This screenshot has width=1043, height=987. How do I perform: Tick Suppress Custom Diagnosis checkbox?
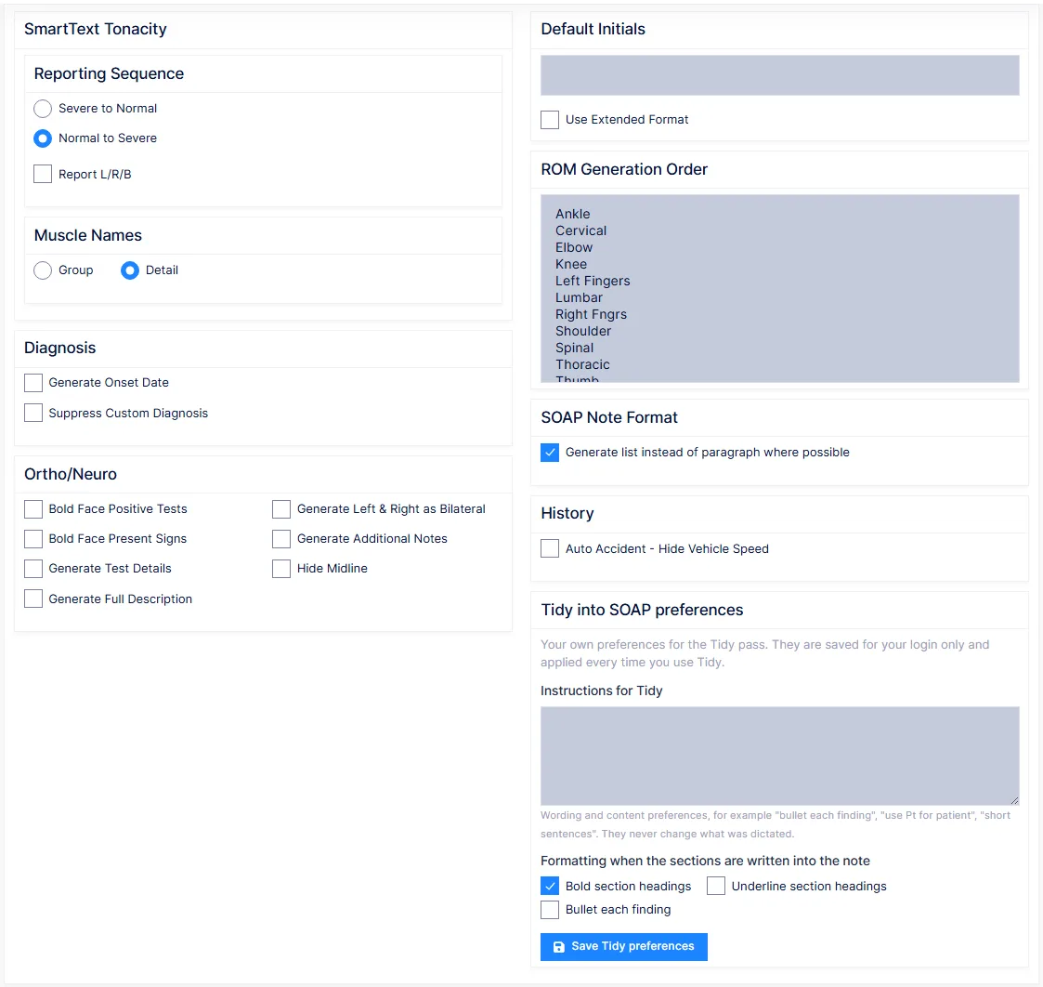click(x=33, y=413)
